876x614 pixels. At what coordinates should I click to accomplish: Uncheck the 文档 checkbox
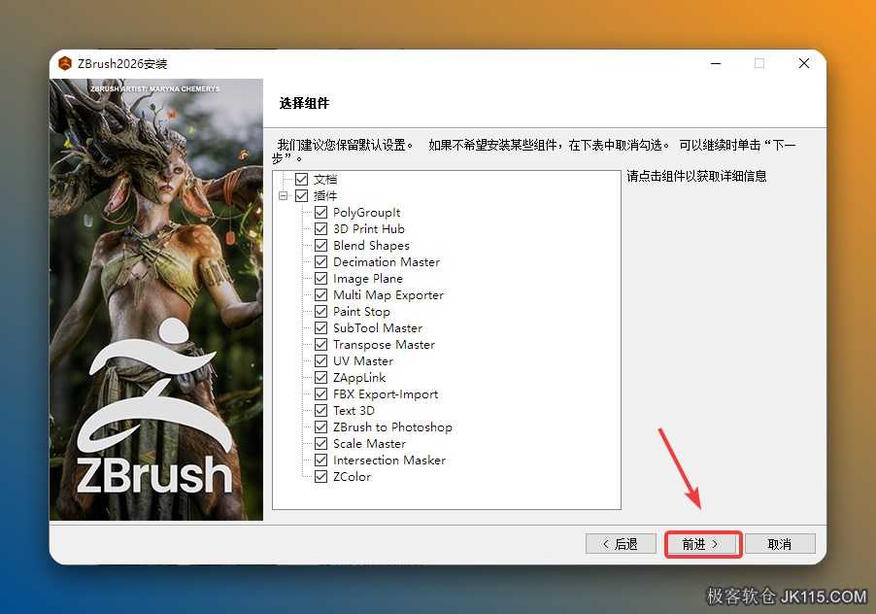pos(302,180)
